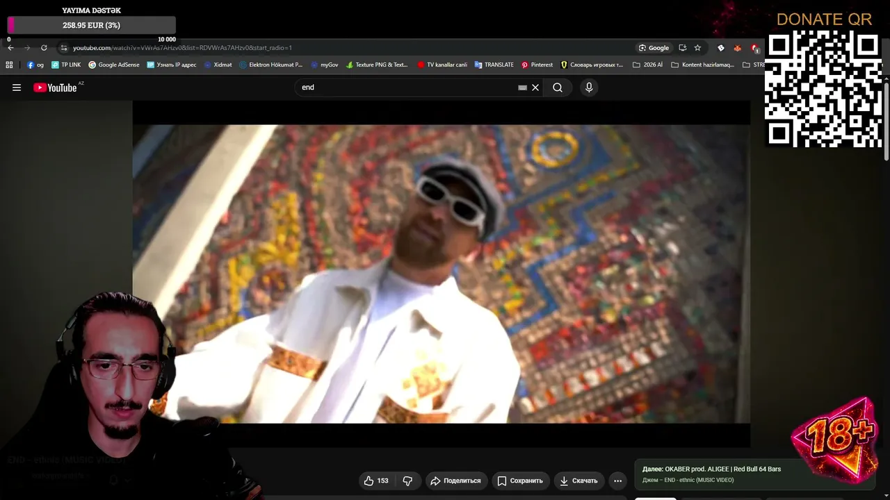Open the Google AdSense bookmark

113,65
